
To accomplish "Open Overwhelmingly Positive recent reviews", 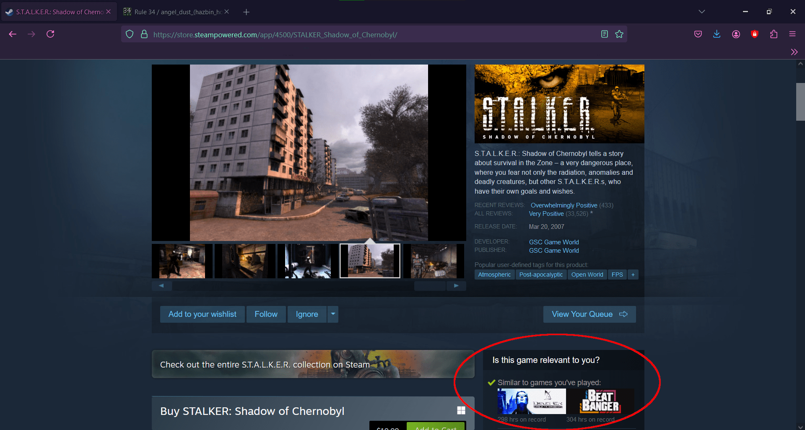I will [x=564, y=205].
